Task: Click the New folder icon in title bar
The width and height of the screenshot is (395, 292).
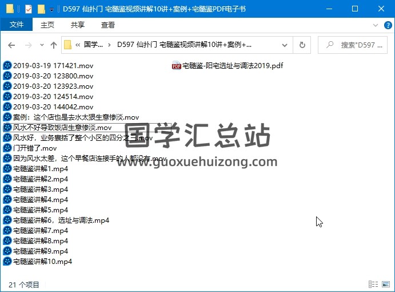Action: 41,9
